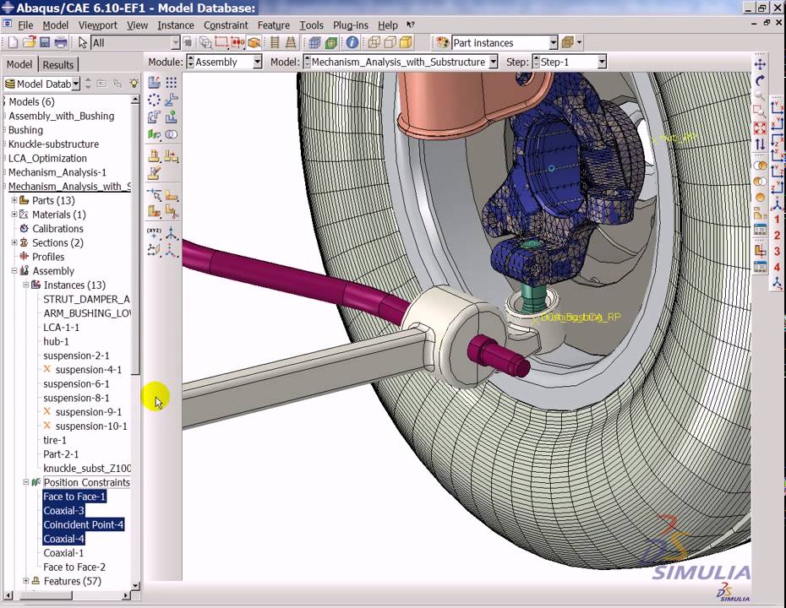
Task: Select the Pan View tool
Action: pyautogui.click(x=760, y=64)
